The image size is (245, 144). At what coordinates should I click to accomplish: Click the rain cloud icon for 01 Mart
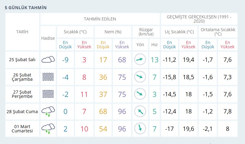pos(48,129)
